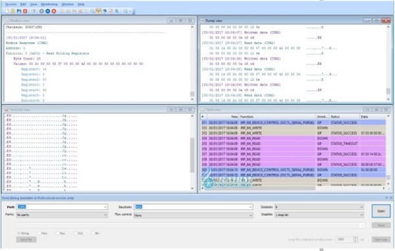Click the loop interval spinner arrows
This screenshot has width=395, height=251.
click(355, 239)
